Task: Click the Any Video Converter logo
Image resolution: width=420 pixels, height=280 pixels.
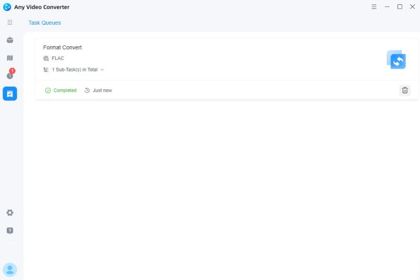Action: pos(7,7)
